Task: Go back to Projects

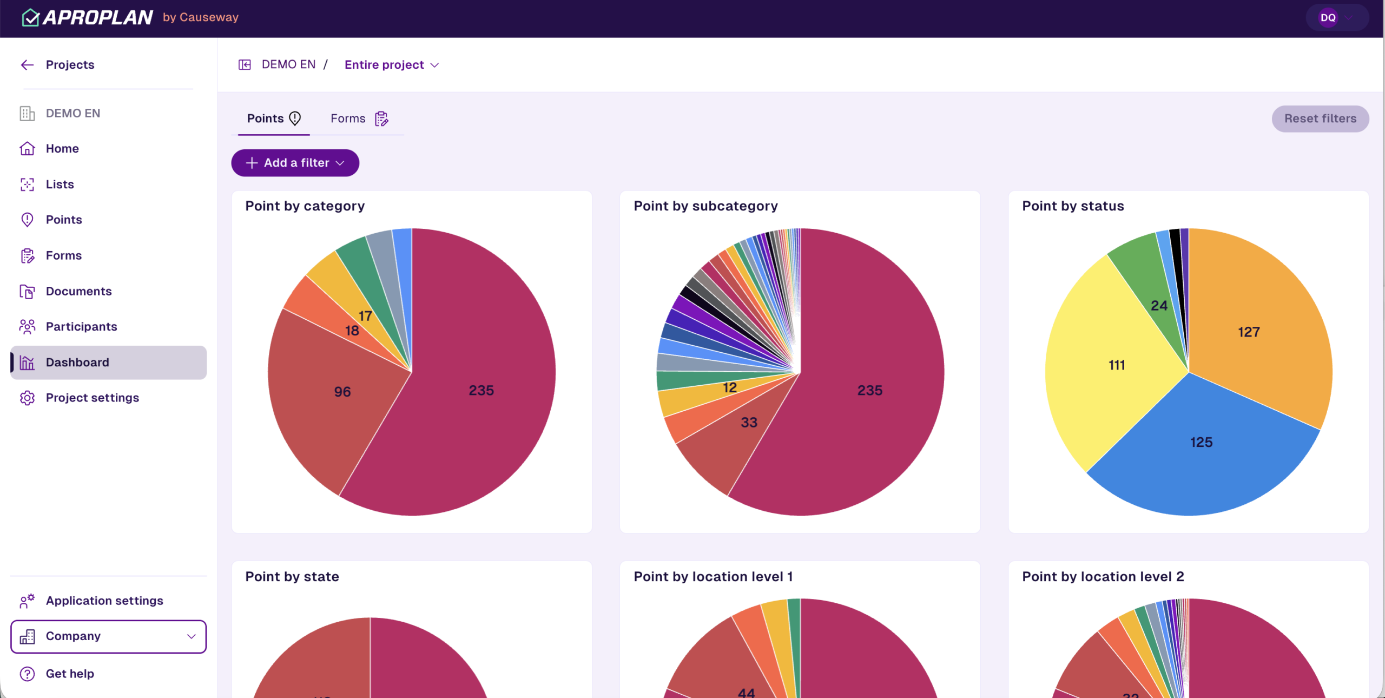Action: [70, 65]
